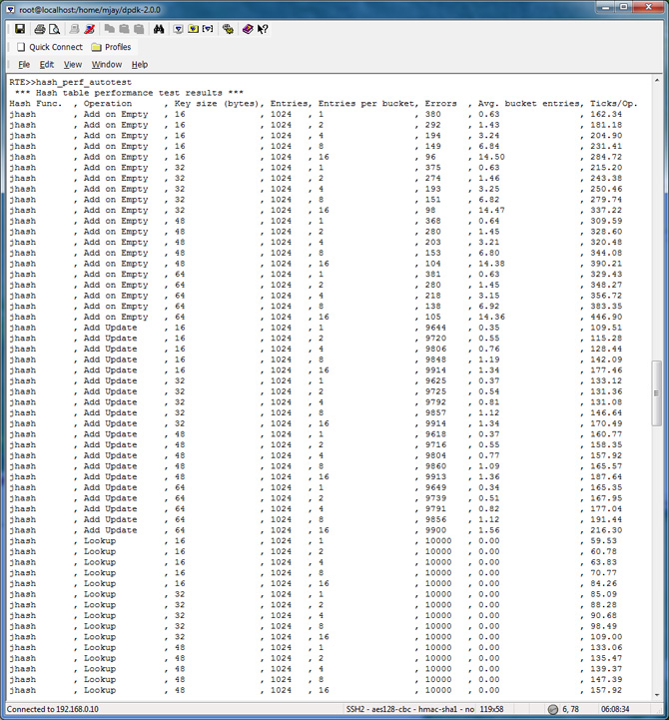Open New File Transfer Window folder icon

(194, 29)
